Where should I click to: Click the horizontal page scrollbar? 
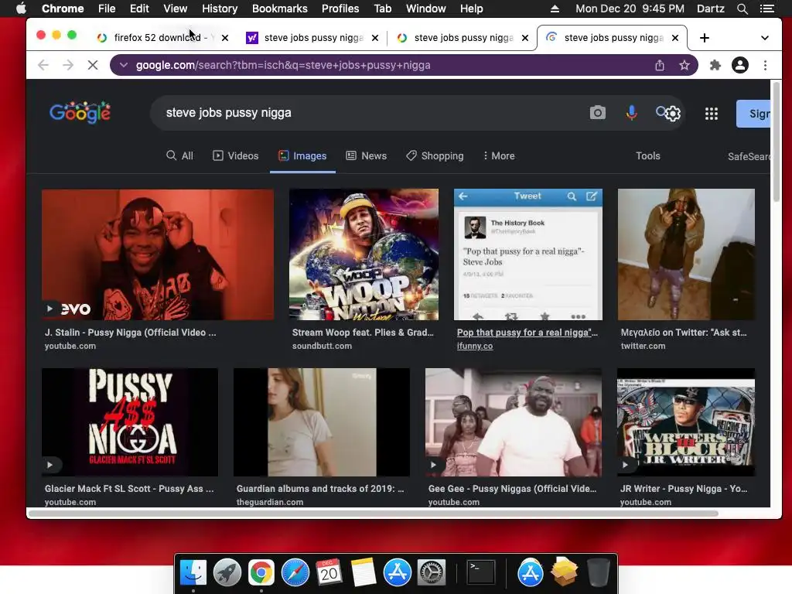tap(374, 514)
